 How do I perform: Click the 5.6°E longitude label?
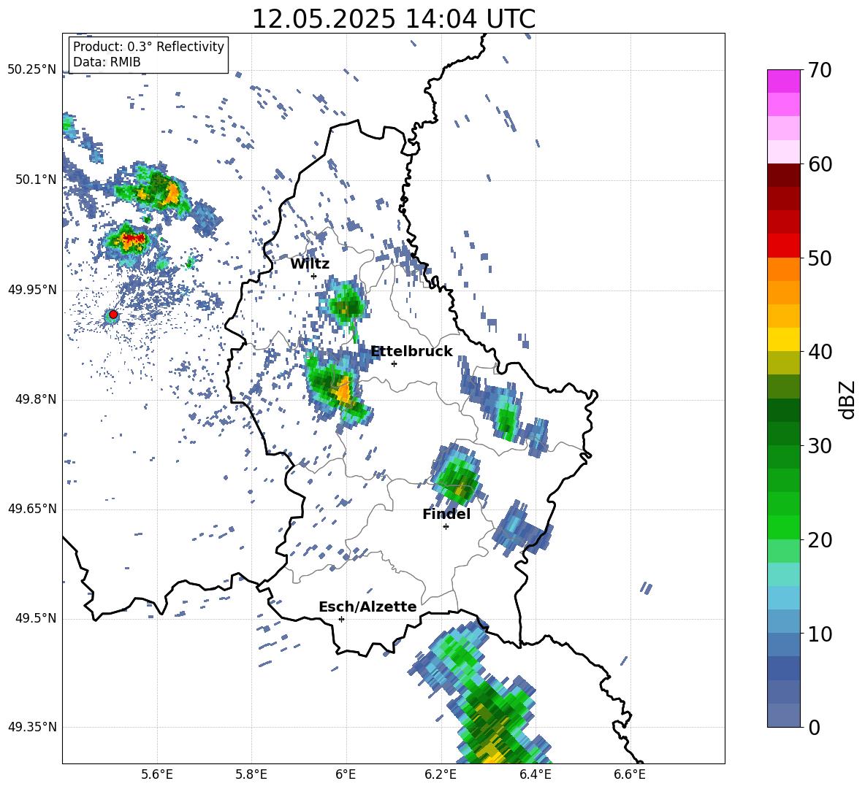(157, 774)
